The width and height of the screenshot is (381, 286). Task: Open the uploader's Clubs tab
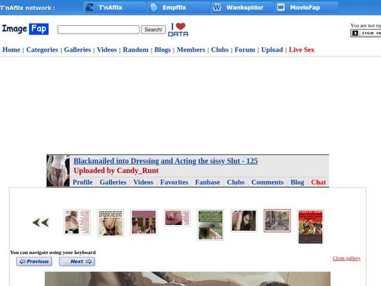click(235, 182)
